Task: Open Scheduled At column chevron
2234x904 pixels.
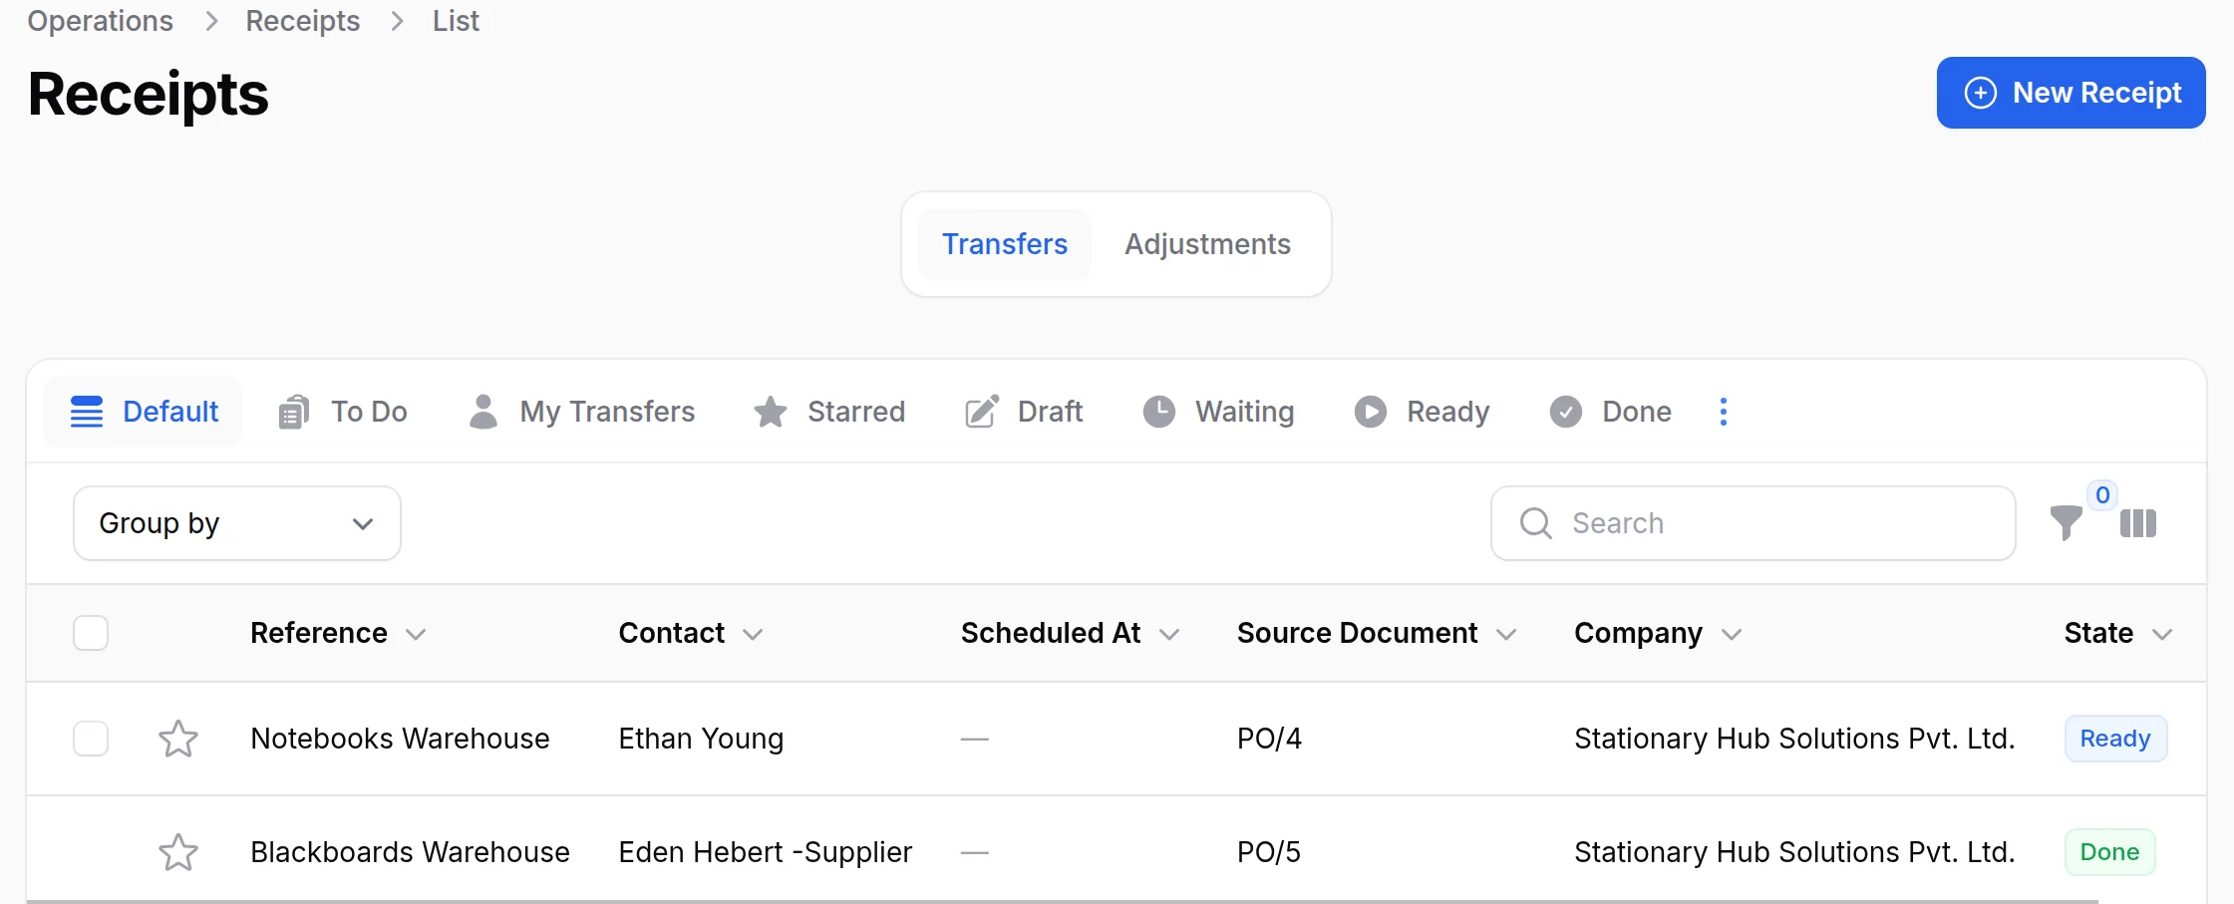Action: point(1169,635)
